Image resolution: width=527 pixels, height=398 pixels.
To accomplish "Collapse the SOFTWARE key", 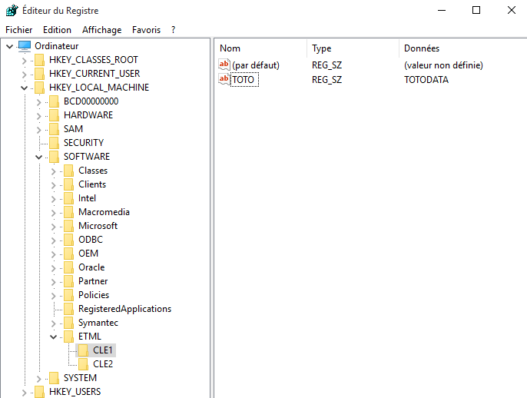I will 39,157.
